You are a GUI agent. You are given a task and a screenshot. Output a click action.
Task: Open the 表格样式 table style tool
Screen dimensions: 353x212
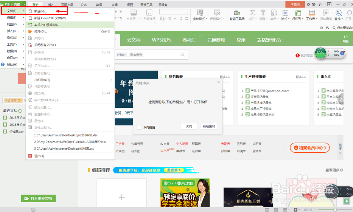click(x=217, y=15)
